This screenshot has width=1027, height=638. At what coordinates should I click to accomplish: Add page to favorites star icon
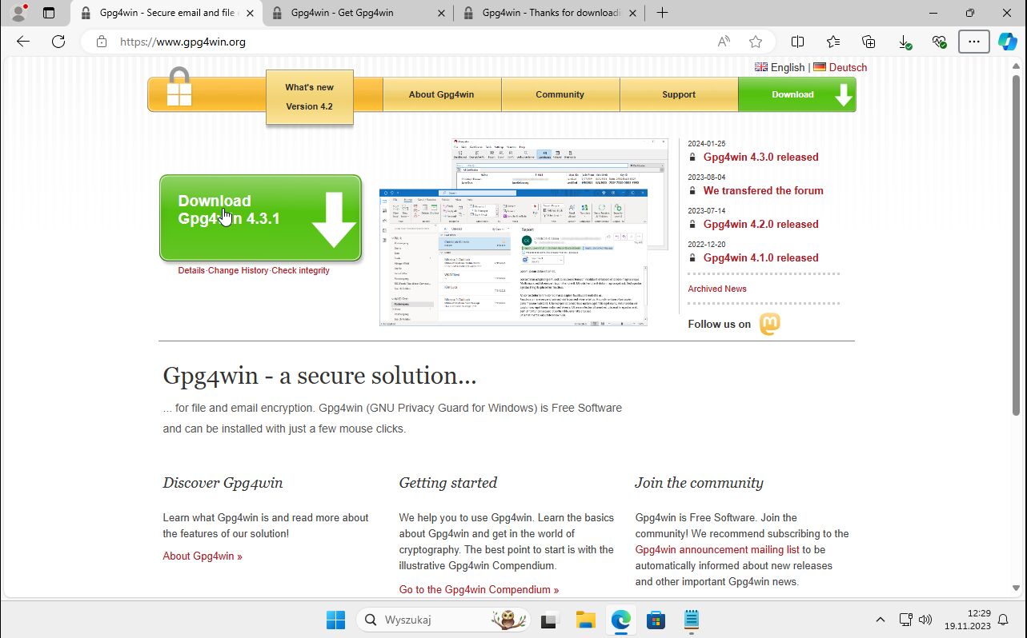click(755, 42)
